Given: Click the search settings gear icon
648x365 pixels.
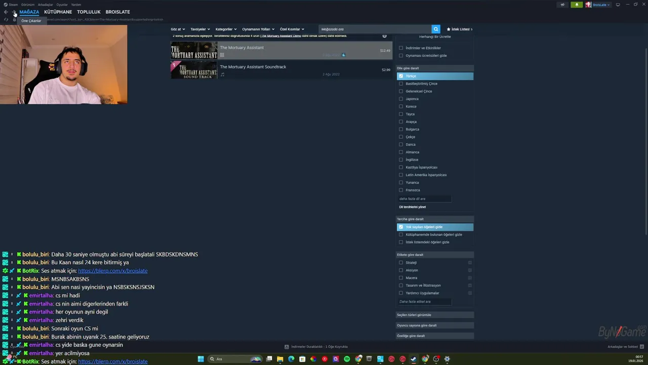Looking at the screenshot, I should click(384, 36).
